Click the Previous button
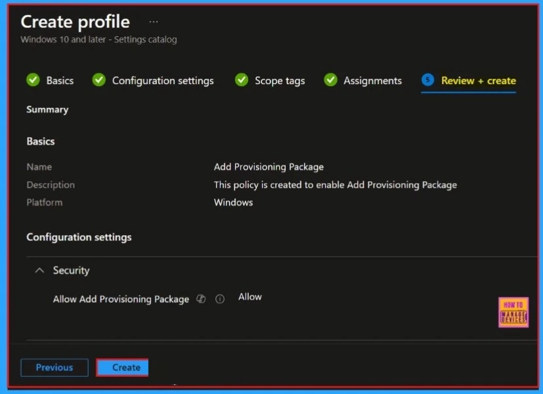The height and width of the screenshot is (394, 543). click(54, 367)
